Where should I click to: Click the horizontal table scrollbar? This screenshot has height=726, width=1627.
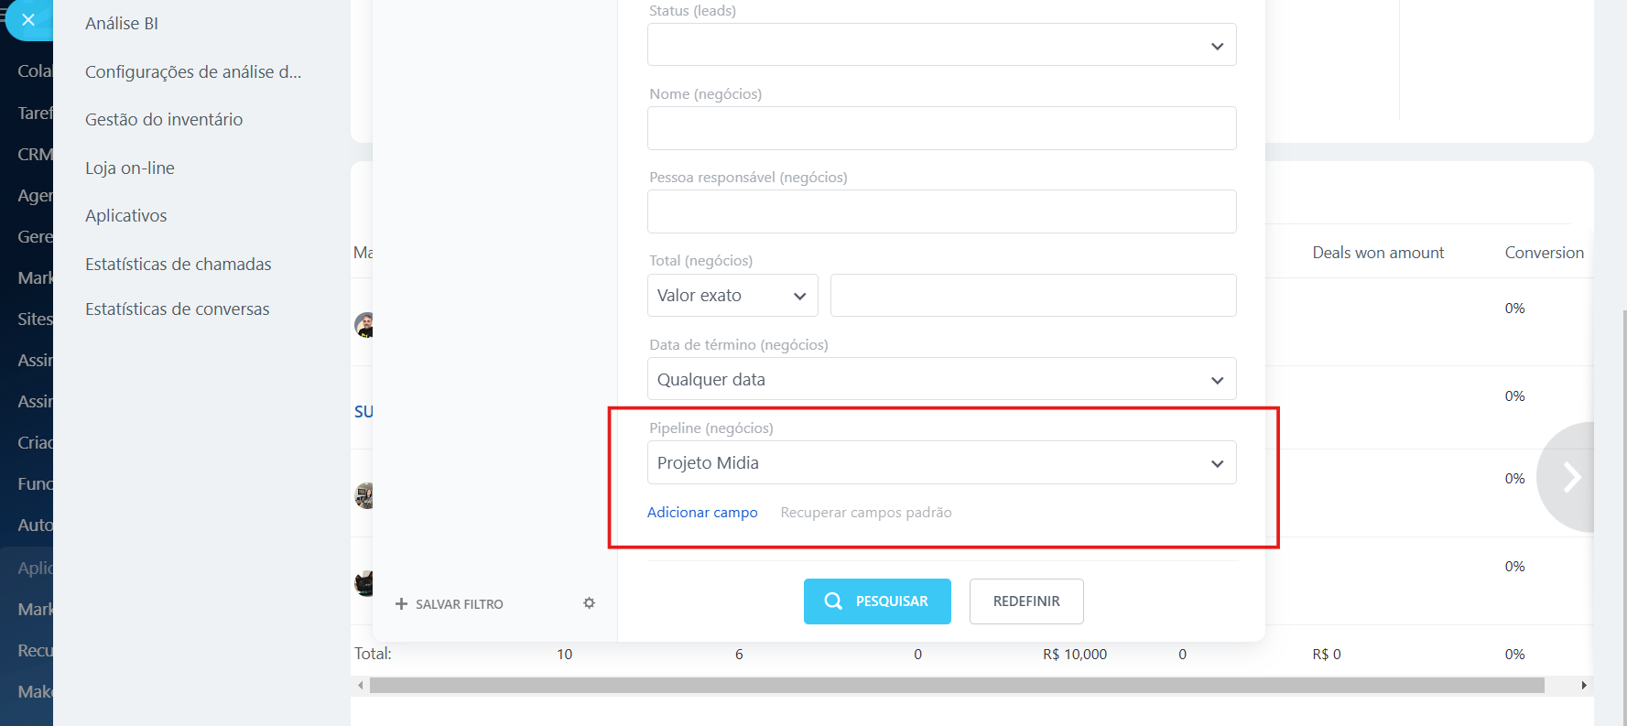coord(957,685)
